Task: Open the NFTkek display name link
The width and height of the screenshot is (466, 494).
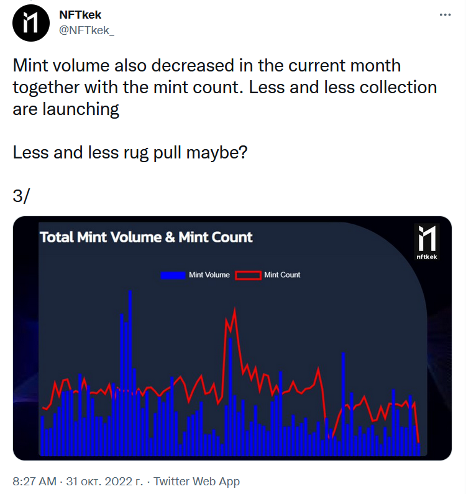Action: (x=80, y=15)
